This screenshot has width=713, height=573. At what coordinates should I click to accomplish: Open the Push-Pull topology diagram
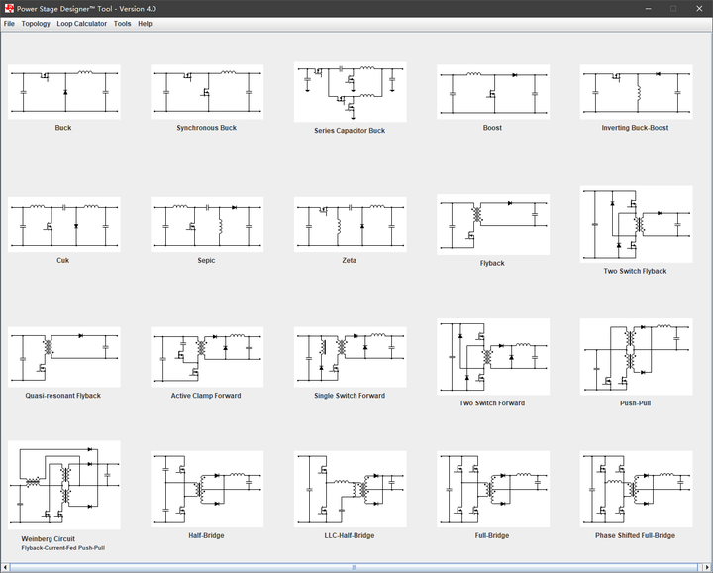(636, 357)
